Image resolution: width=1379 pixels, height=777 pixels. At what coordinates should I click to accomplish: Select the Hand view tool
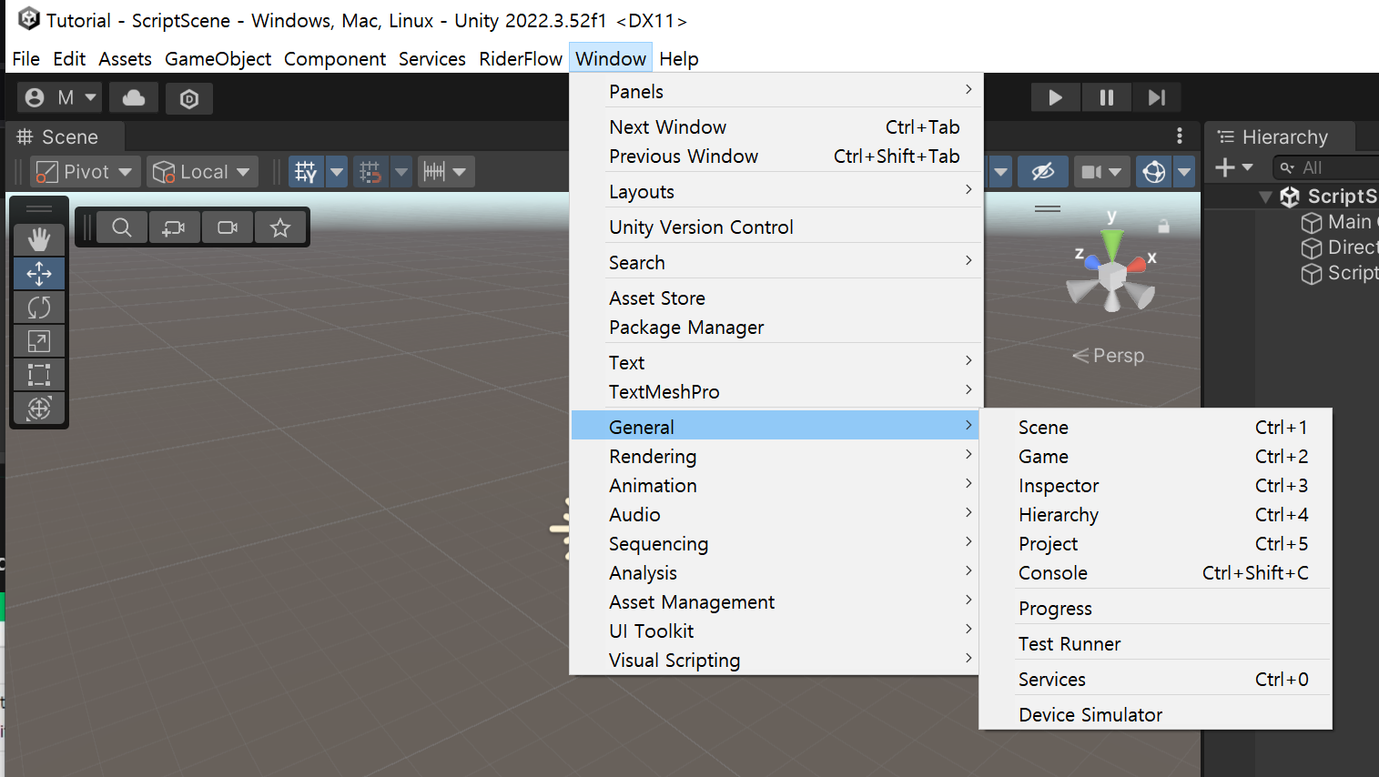pos(39,240)
